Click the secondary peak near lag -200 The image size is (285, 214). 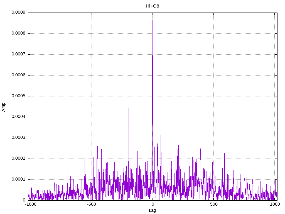coord(129,108)
